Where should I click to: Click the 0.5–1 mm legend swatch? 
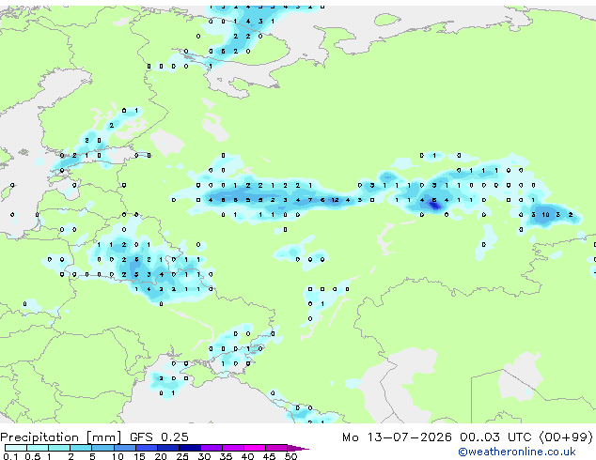click(x=38, y=448)
